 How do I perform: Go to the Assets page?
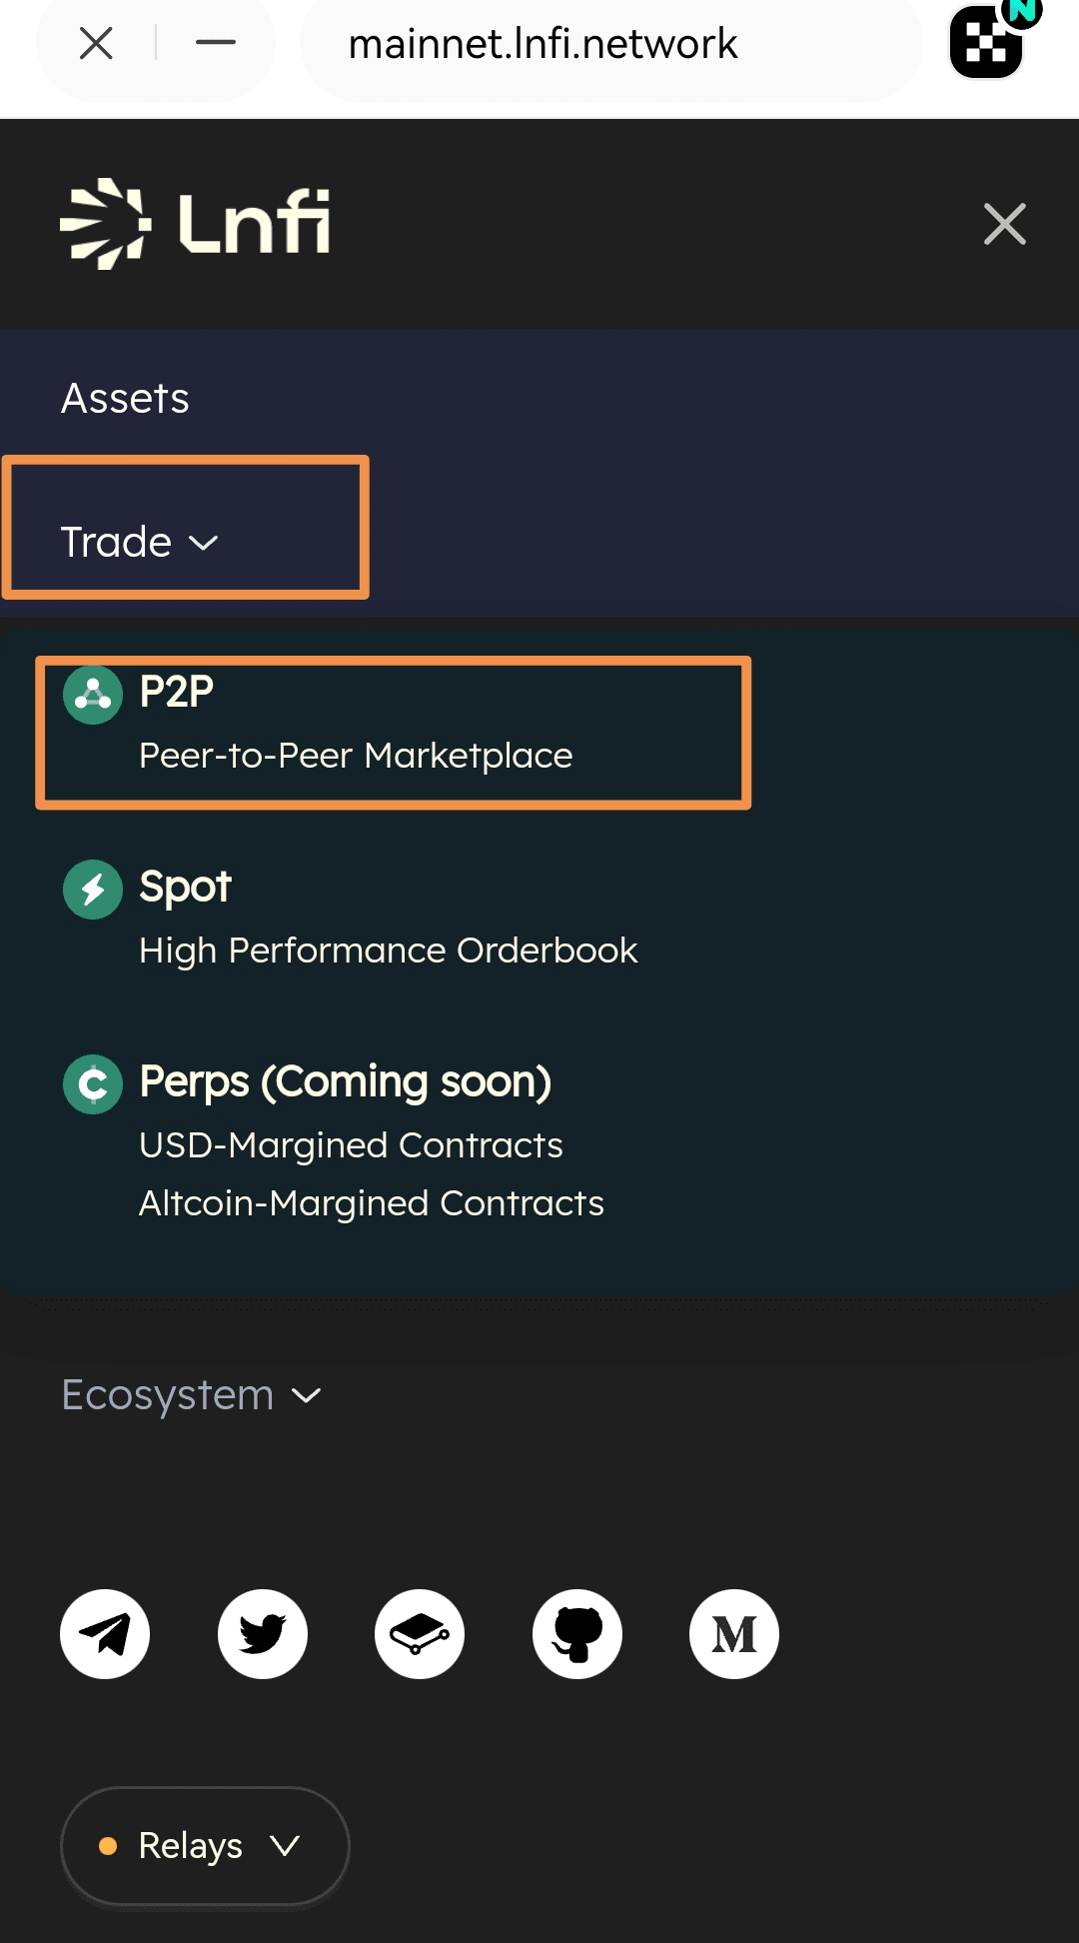tap(125, 399)
